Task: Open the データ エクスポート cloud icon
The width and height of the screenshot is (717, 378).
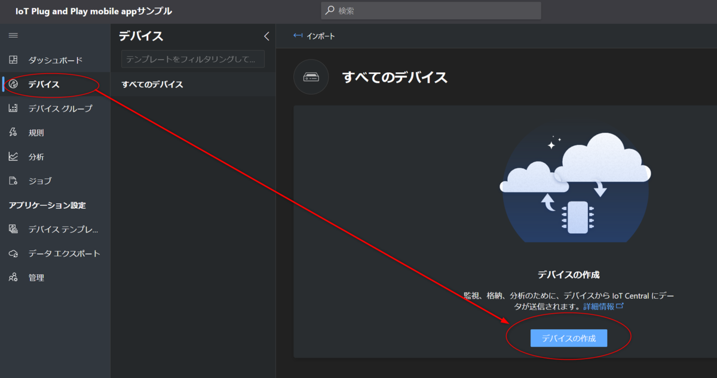Action: click(x=13, y=253)
